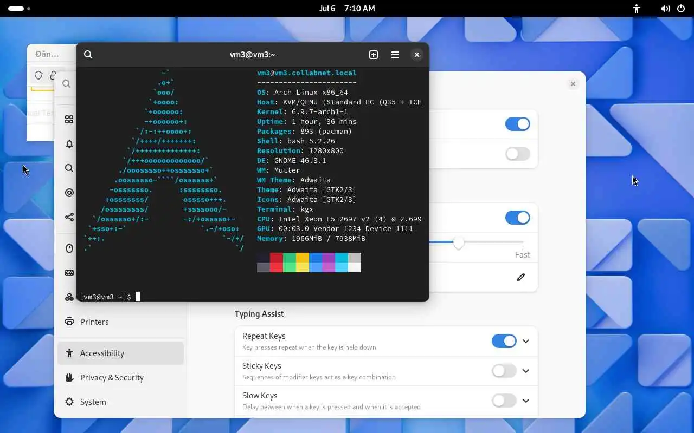694x433 pixels.
Task: Open Sharing settings via the share icon
Action: coord(69,217)
